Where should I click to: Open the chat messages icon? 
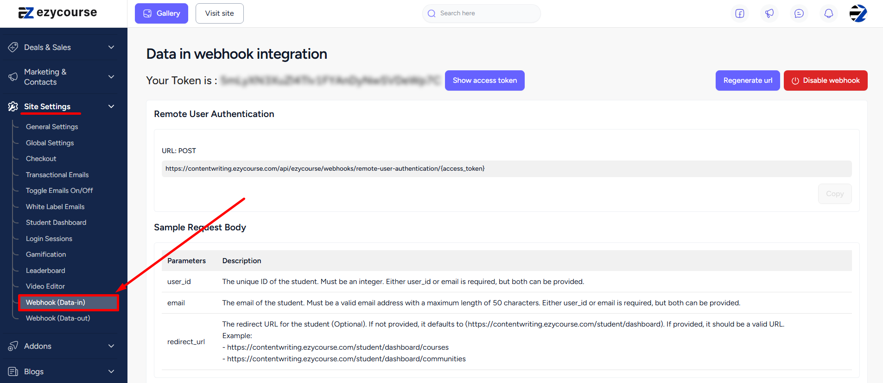pos(799,13)
